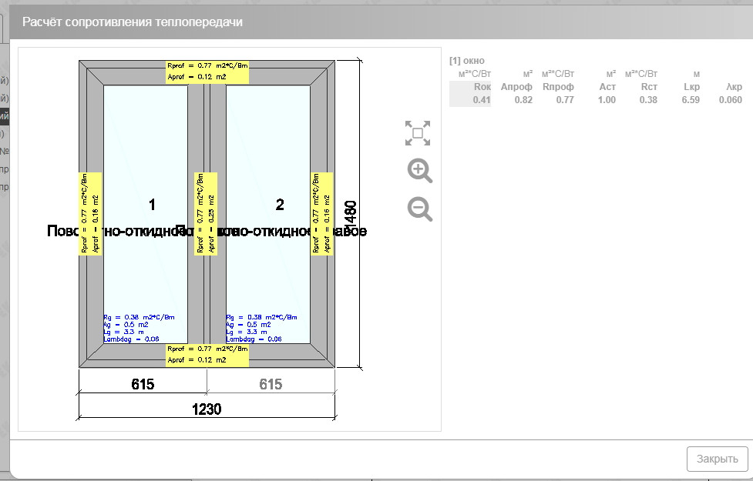Click the Lкр value 6.59 cell

691,100
